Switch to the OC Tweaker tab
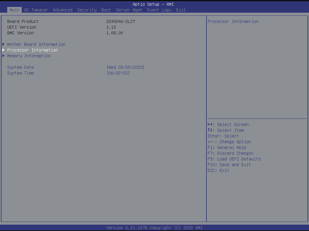309x231 pixels. 36,10
